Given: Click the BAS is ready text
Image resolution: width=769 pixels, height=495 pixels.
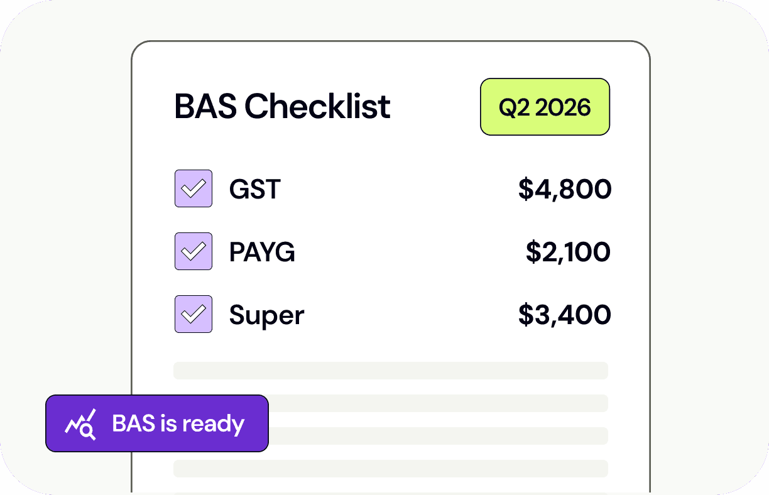Looking at the screenshot, I should (178, 424).
